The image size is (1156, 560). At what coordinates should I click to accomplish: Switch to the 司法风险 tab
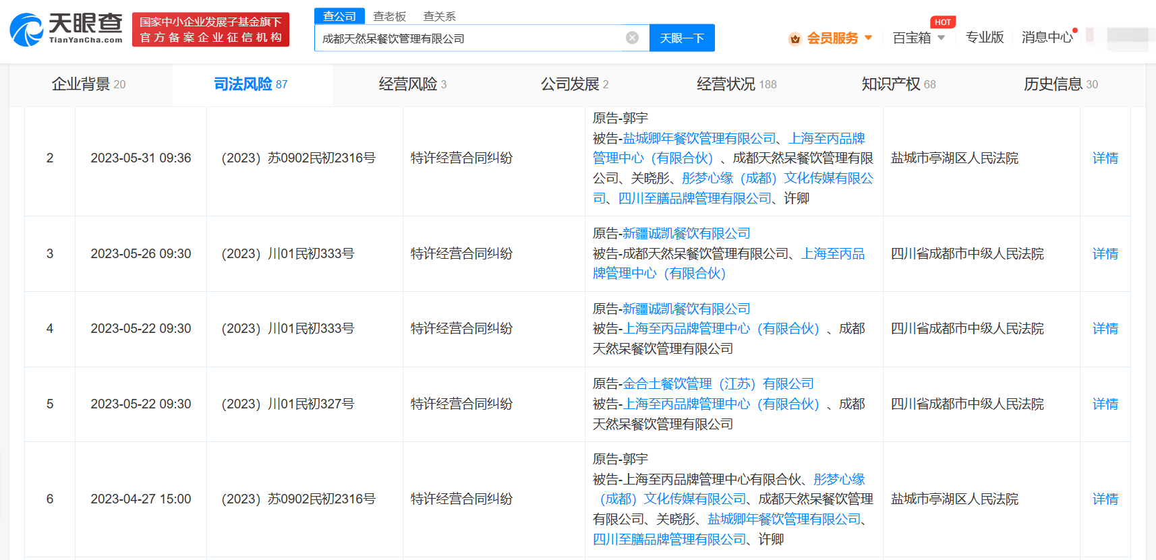251,84
